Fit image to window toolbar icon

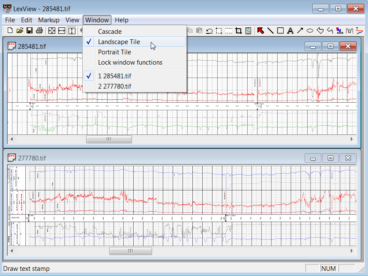point(52,31)
